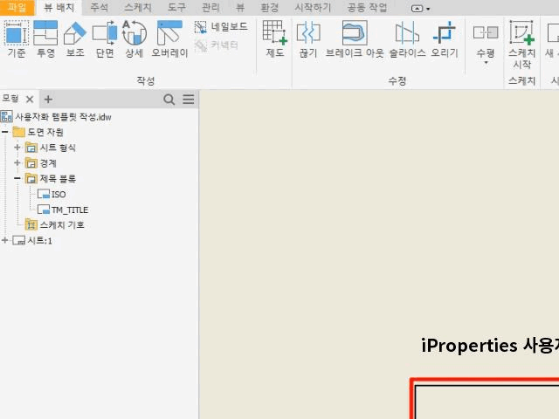
Task: Select the 스케치 기호 tree item
Action: (62, 225)
